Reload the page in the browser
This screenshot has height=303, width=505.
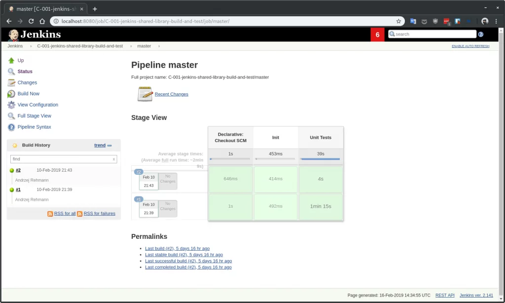coord(31,21)
